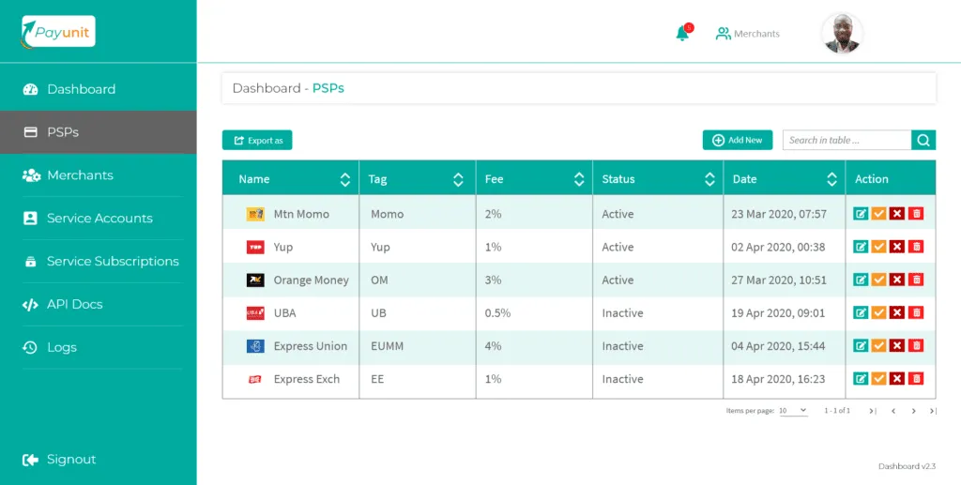Open Logs in the sidebar

tap(98, 347)
